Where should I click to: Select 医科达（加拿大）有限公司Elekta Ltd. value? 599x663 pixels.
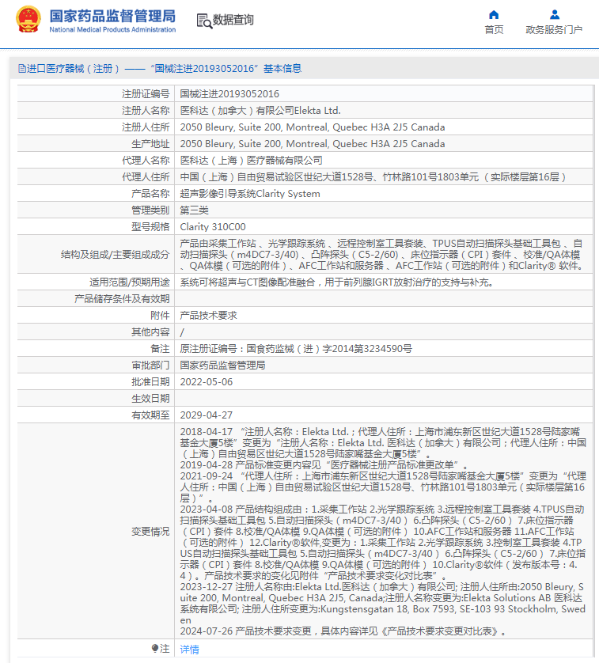click(x=260, y=110)
